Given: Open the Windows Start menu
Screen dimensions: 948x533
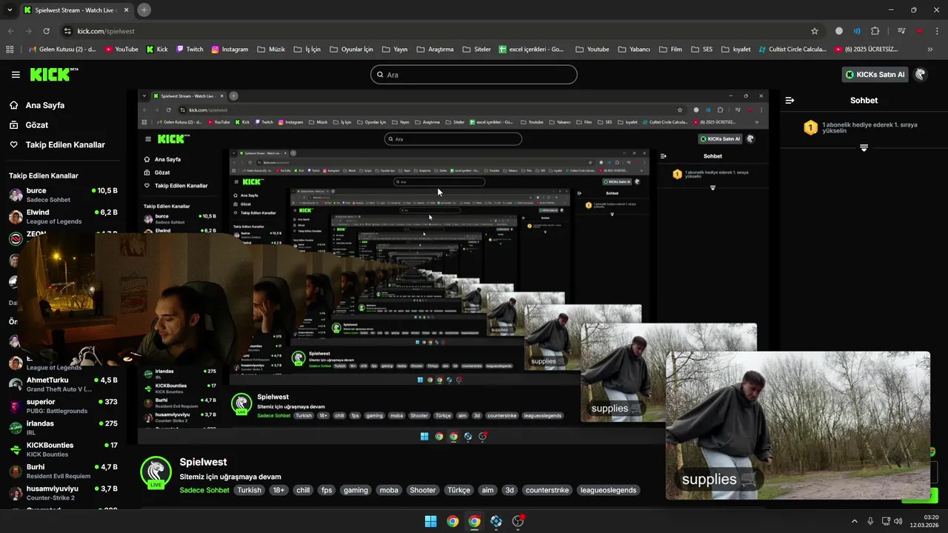Looking at the screenshot, I should click(430, 521).
